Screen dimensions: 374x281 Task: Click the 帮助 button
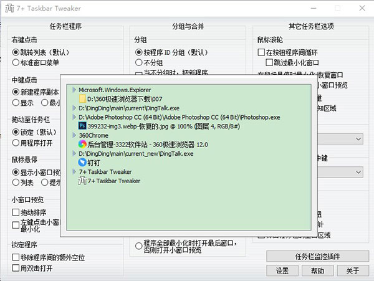click(x=317, y=271)
